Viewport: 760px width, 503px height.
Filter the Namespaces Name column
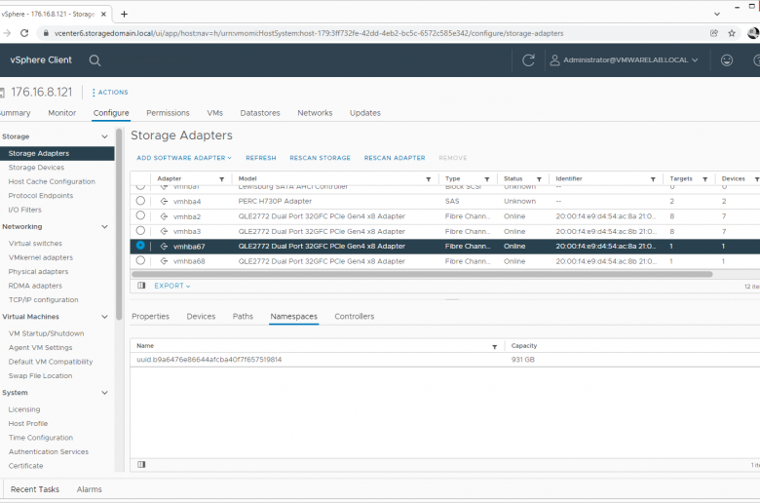[x=494, y=347]
